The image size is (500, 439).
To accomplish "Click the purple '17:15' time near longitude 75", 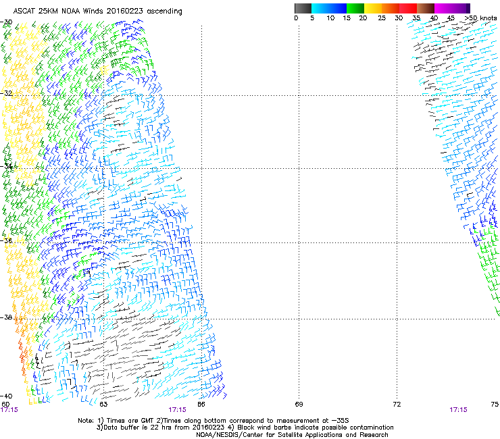I will click(458, 410).
